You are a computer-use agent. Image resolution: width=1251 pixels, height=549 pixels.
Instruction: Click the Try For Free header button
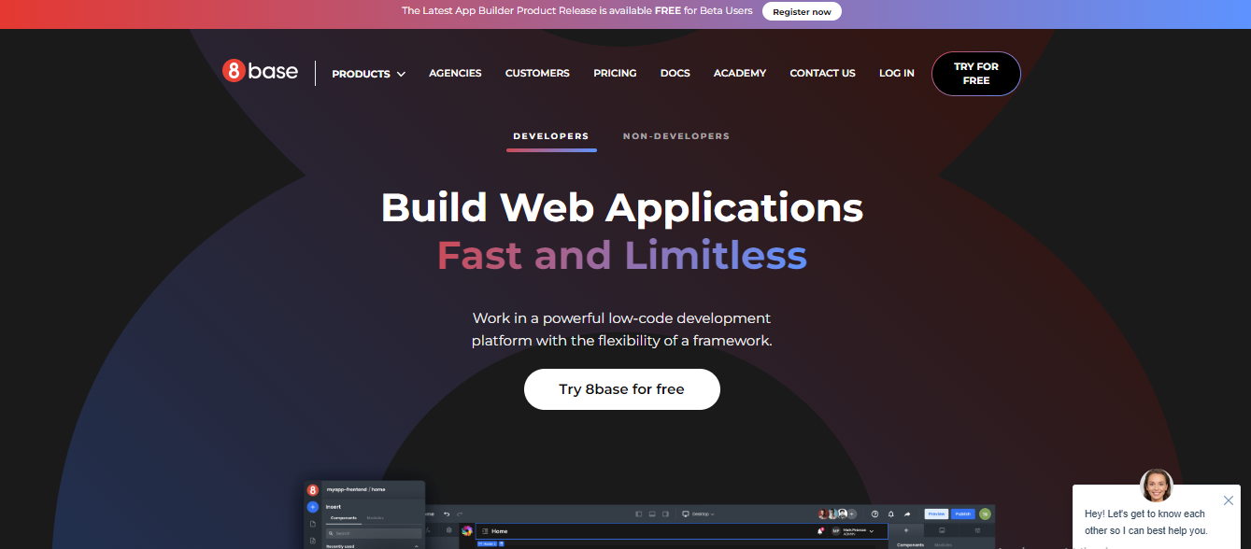975,74
